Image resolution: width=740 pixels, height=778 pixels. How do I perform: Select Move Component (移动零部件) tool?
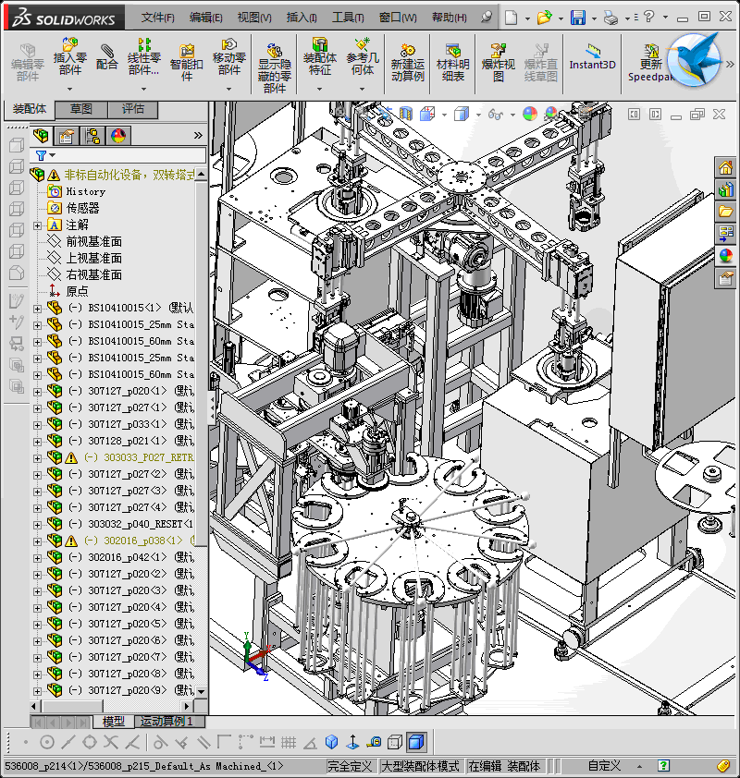229,57
